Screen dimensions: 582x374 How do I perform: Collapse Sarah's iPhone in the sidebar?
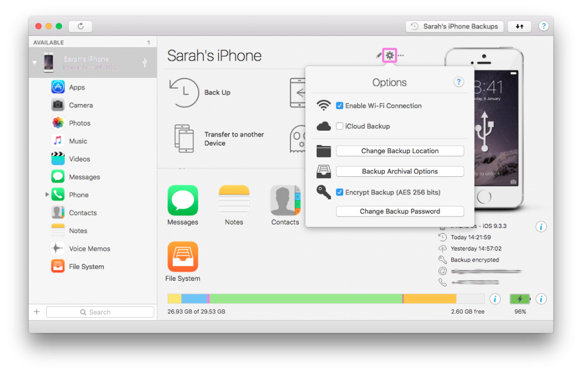[x=34, y=62]
